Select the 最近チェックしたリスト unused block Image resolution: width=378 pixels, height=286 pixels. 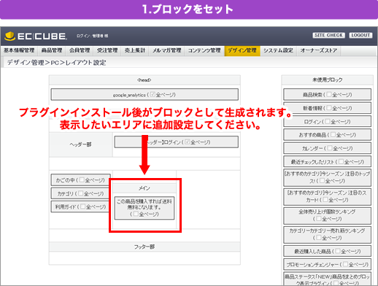(327, 162)
